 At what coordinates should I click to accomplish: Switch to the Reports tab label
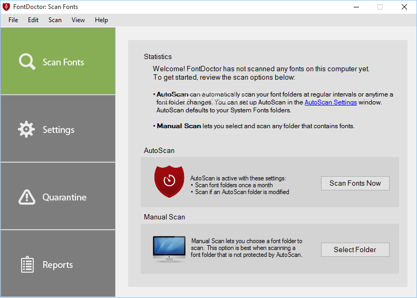click(x=57, y=265)
